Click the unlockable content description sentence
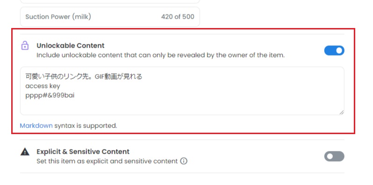373x185 pixels. tap(161, 56)
